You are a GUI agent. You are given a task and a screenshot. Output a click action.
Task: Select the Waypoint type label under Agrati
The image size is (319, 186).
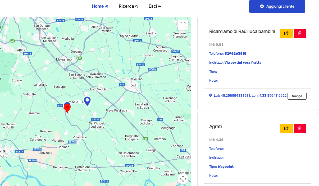pyautogui.click(x=226, y=167)
